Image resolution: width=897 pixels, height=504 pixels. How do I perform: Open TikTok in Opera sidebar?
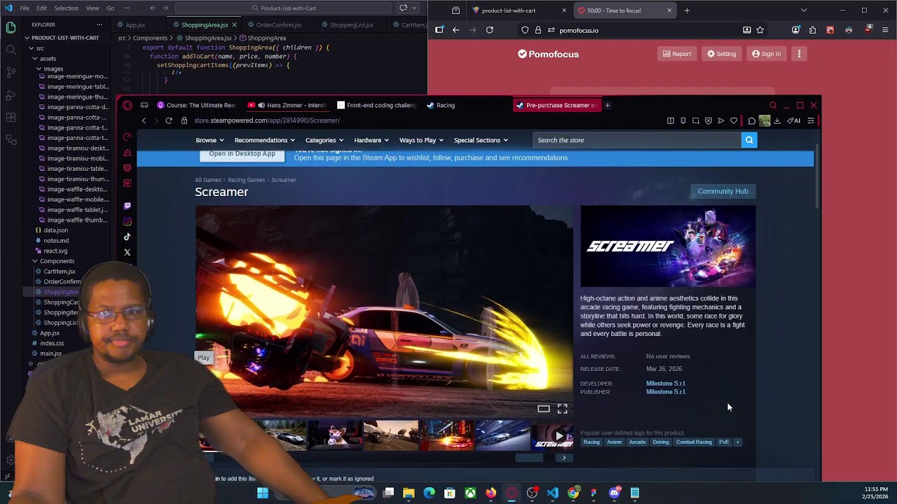127,237
